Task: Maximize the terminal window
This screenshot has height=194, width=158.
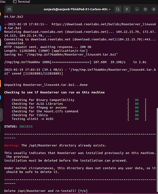Action: pos(145,9)
